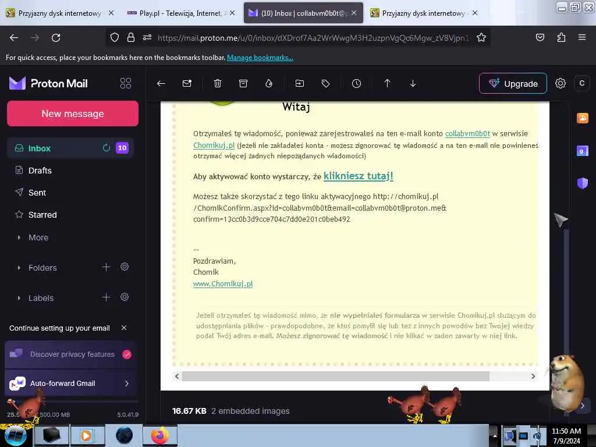The image size is (596, 447).
Task: Move message to trash
Action: pyautogui.click(x=218, y=84)
